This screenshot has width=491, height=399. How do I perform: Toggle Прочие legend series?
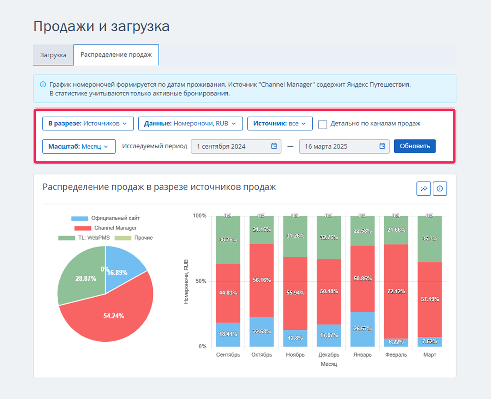click(134, 238)
